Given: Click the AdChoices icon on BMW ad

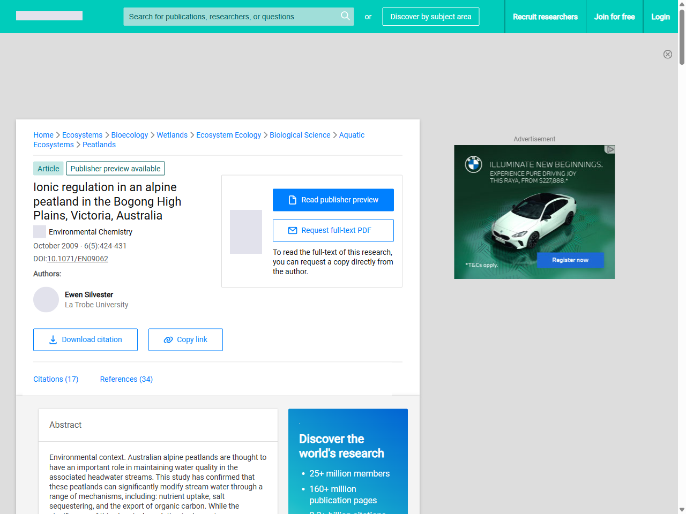Looking at the screenshot, I should tap(609, 149).
